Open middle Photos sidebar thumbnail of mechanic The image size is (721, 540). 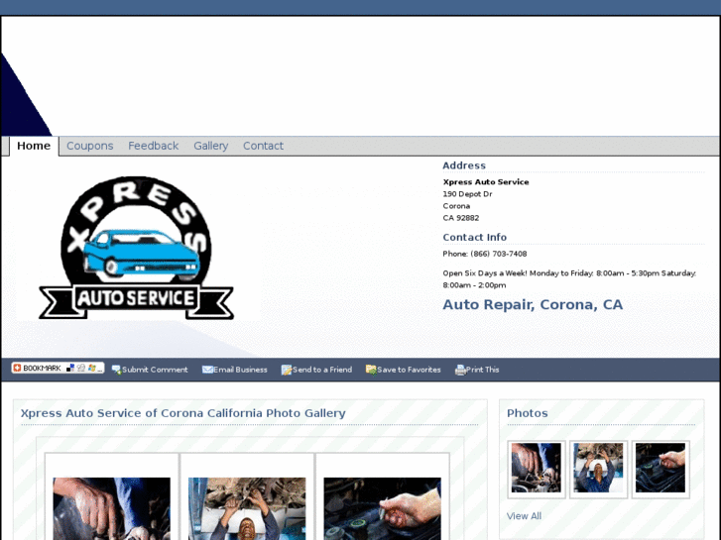[598, 469]
